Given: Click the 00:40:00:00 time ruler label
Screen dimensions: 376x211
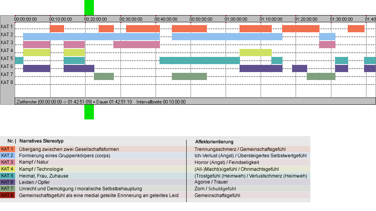Looking at the screenshot, I should [166, 19].
